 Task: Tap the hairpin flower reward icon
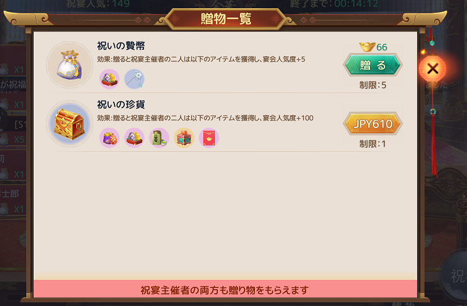134,79
